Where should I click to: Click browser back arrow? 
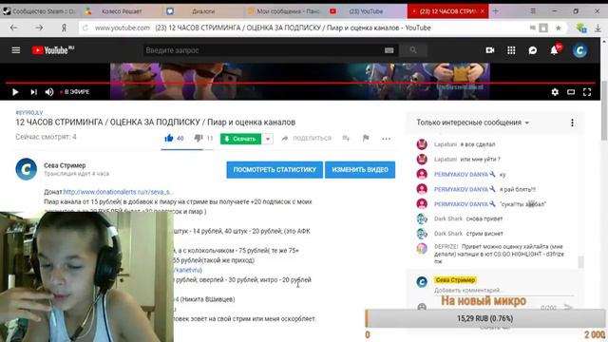click(x=14, y=28)
